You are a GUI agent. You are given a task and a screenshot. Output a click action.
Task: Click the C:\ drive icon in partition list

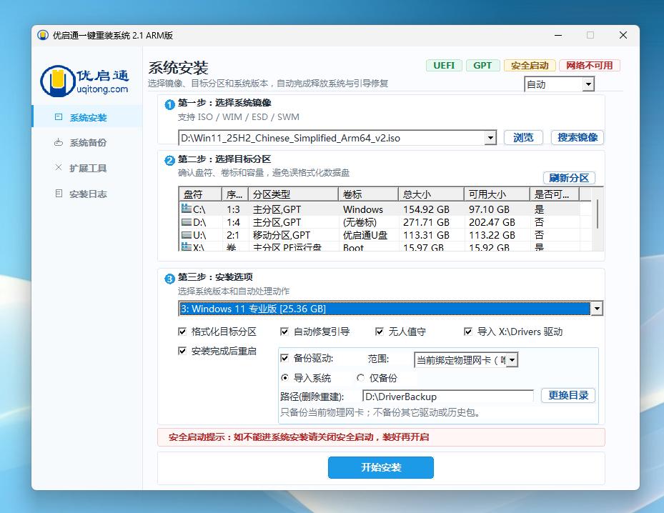187,209
